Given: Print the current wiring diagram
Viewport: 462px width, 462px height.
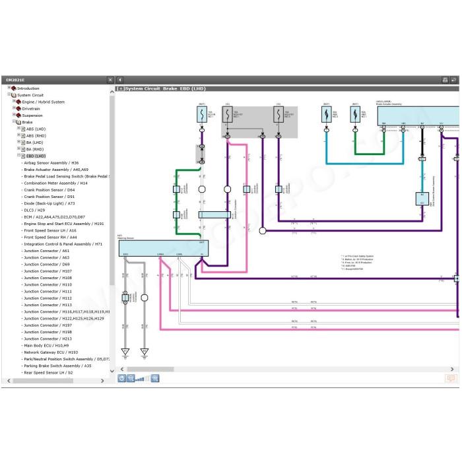Looking at the screenshot, I should pyautogui.click(x=445, y=80).
